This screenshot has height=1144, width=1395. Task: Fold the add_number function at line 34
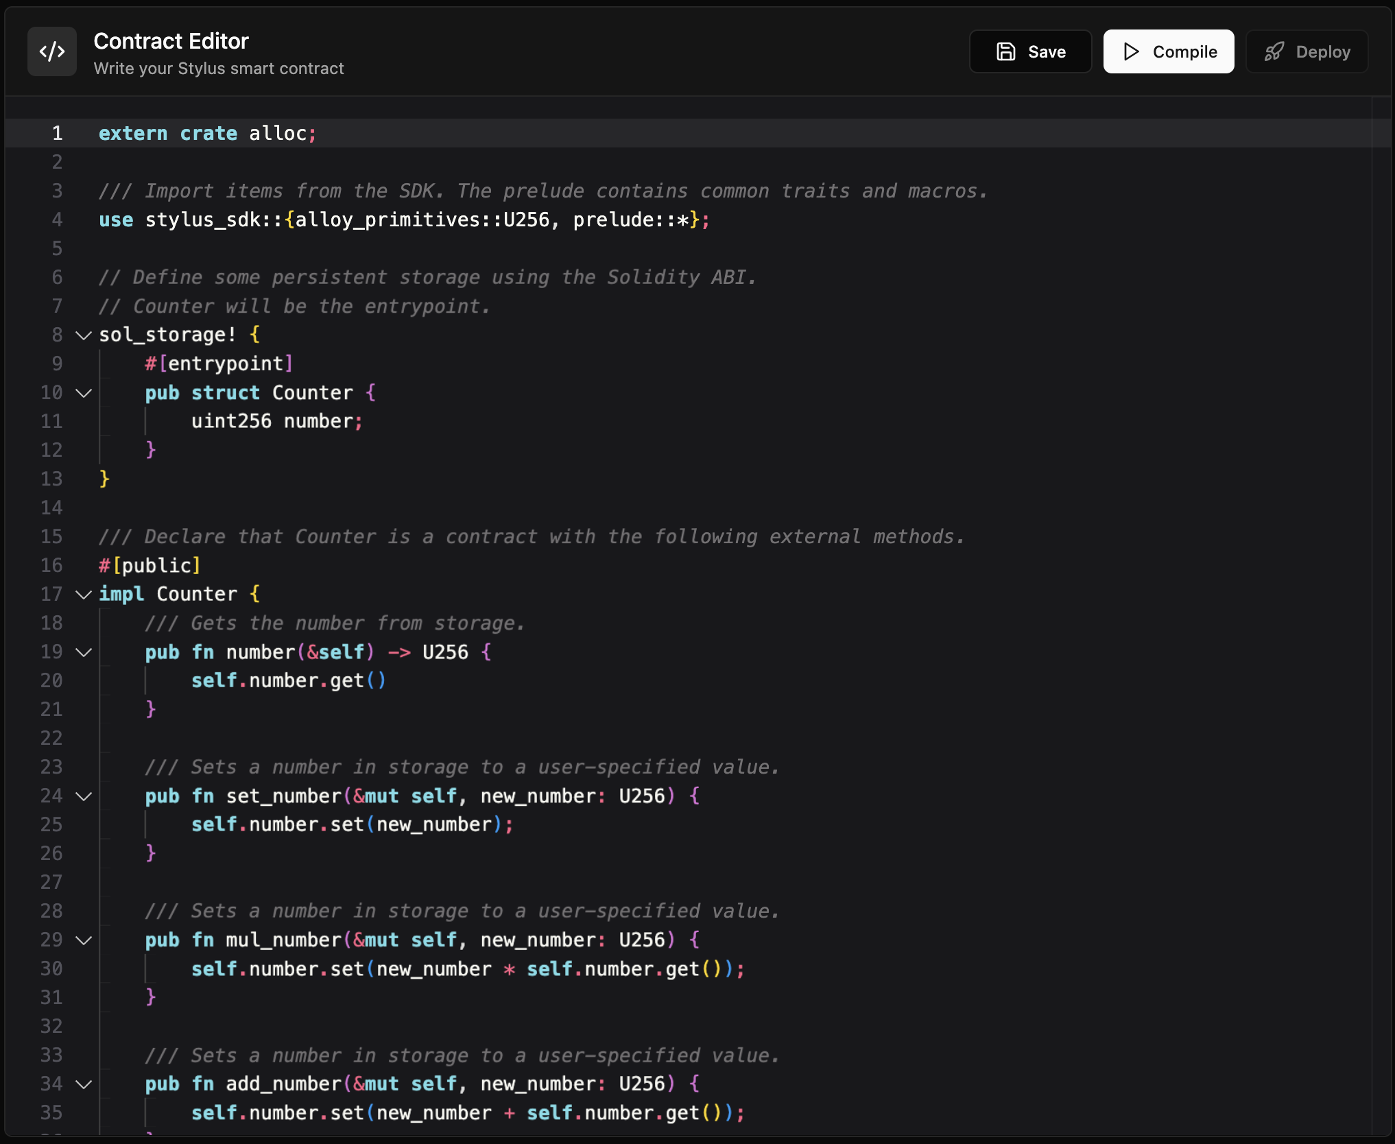coord(84,1084)
